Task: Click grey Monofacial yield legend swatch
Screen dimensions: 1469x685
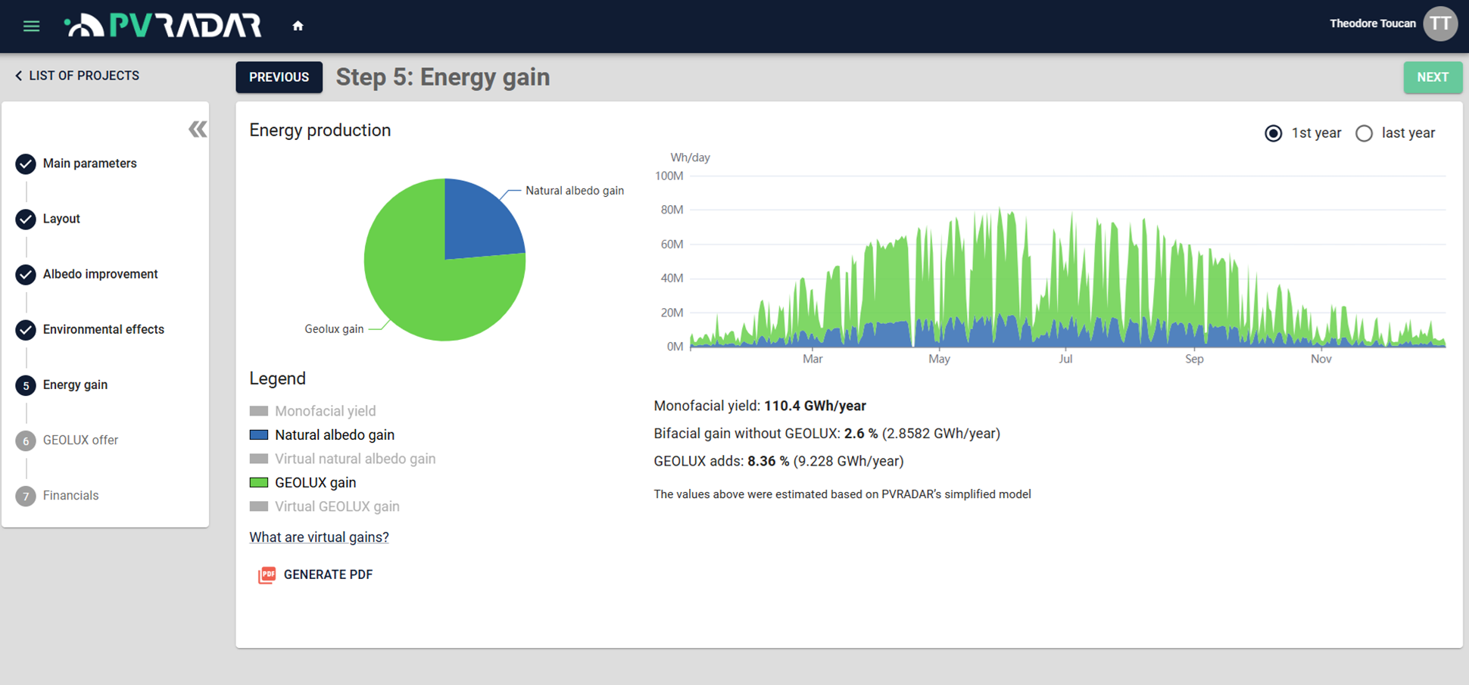Action: pyautogui.click(x=259, y=411)
